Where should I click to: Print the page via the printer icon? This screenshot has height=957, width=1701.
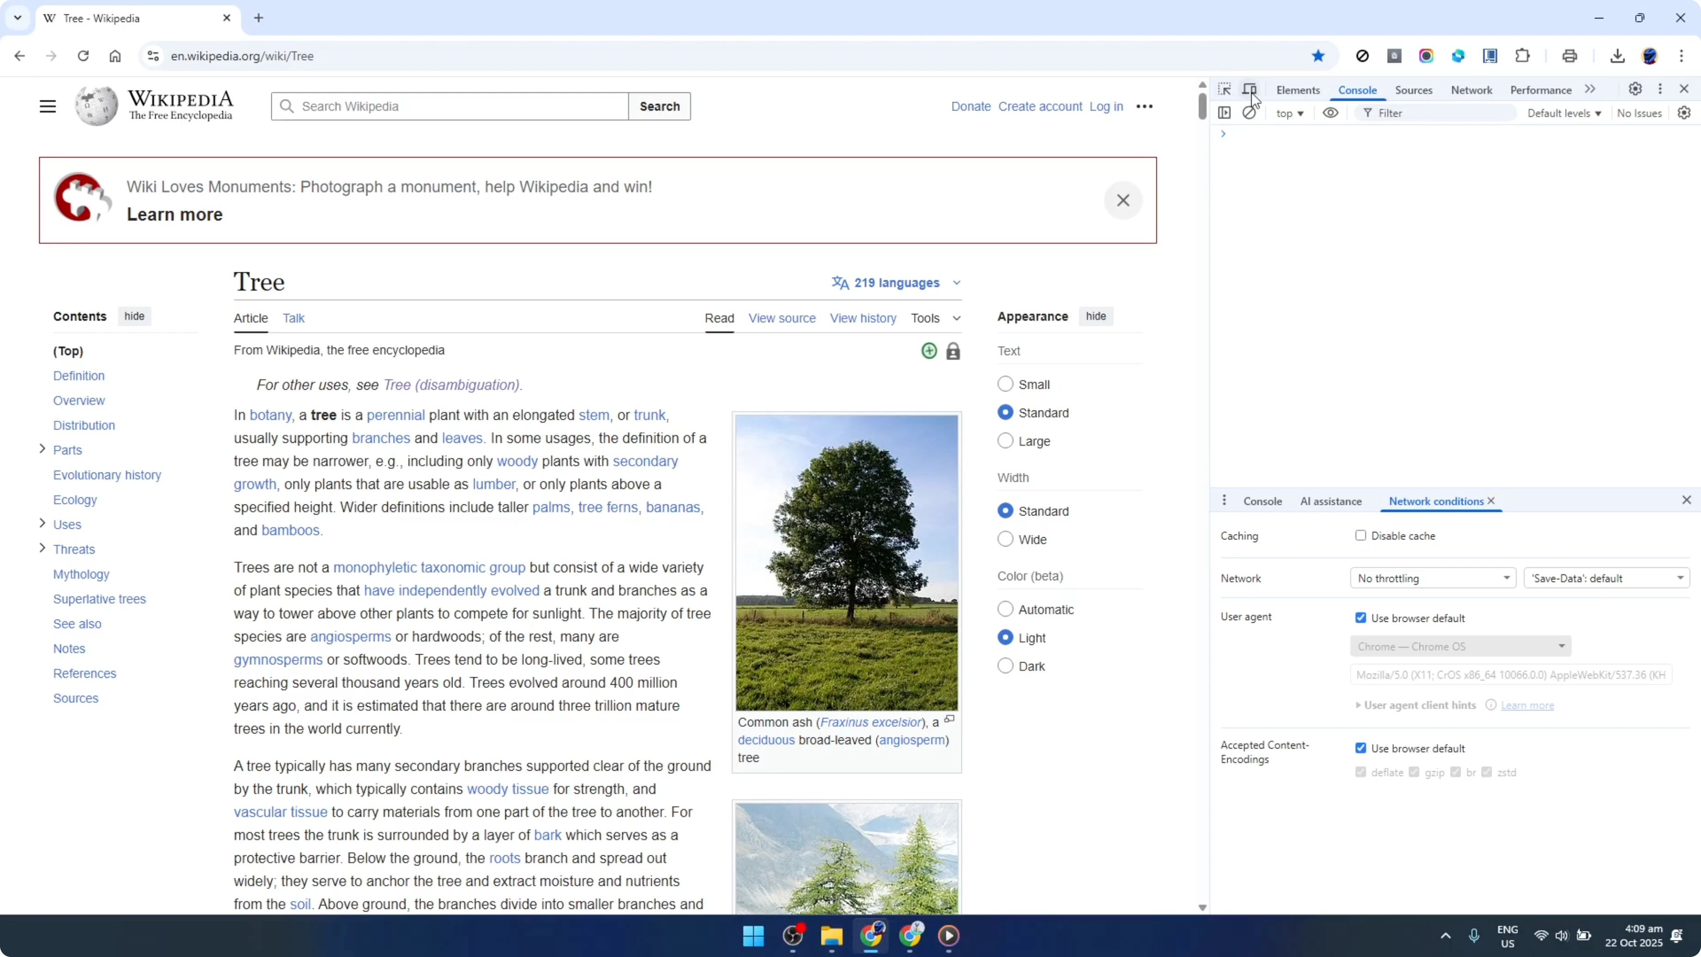pos(1570,55)
